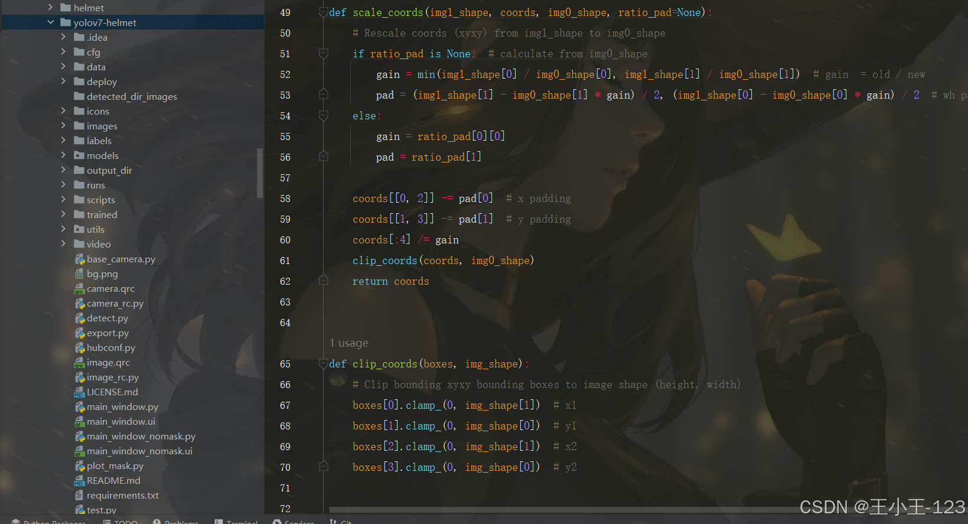This screenshot has width=968, height=524.
Task: Collapse the yolov7-helmet folder
Action: 51,22
